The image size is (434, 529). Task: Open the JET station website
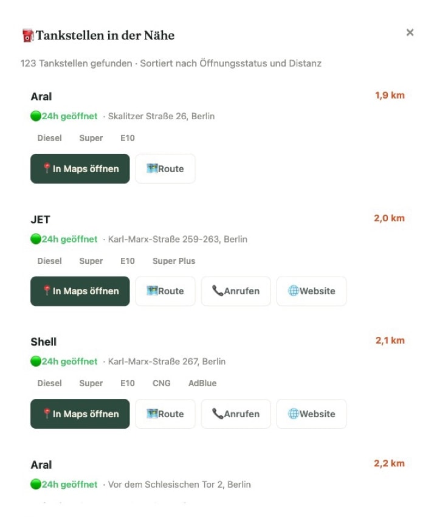[311, 291]
